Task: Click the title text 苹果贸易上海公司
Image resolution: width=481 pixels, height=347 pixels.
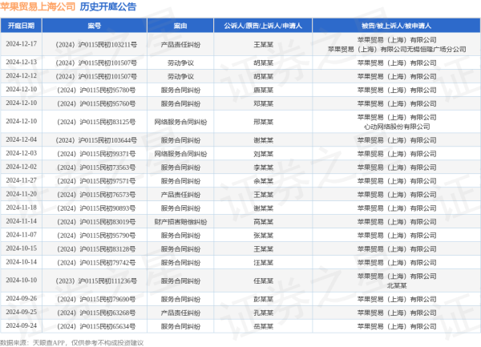Action: coord(38,6)
